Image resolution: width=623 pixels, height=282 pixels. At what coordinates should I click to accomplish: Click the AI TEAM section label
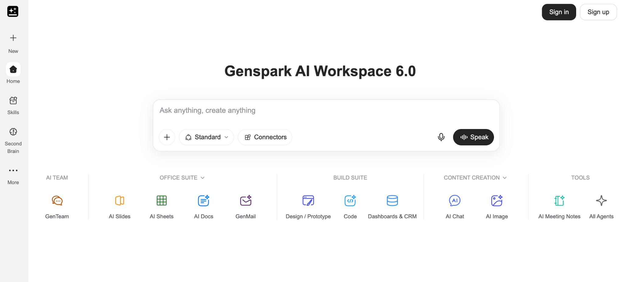point(57,178)
